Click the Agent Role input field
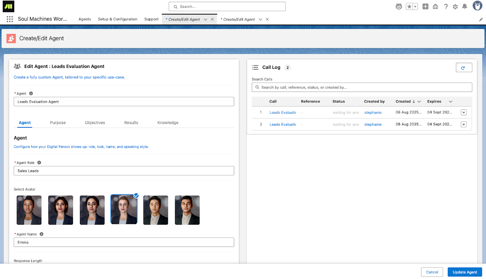The height and width of the screenshot is (279, 486). click(x=124, y=171)
